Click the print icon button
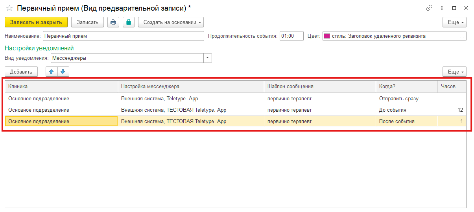This screenshot has height=212, width=474. (x=113, y=22)
